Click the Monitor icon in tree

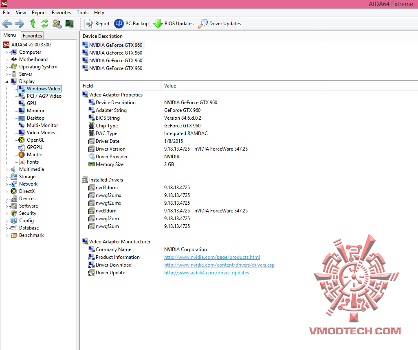coord(22,111)
